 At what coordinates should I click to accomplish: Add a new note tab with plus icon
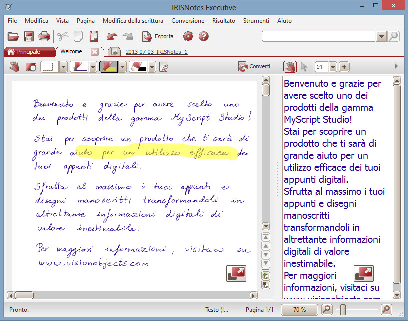pyautogui.click(x=114, y=52)
